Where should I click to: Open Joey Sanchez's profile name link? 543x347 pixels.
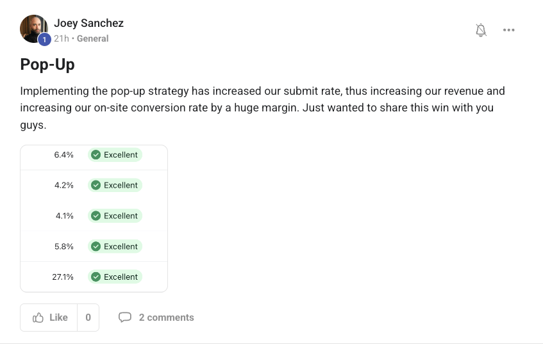click(x=88, y=23)
